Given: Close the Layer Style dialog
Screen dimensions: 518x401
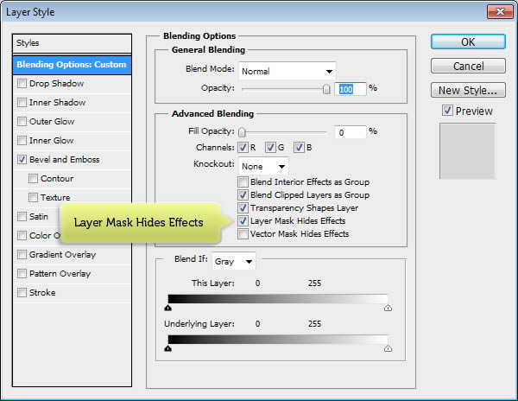Looking at the screenshot, I should 500,12.
